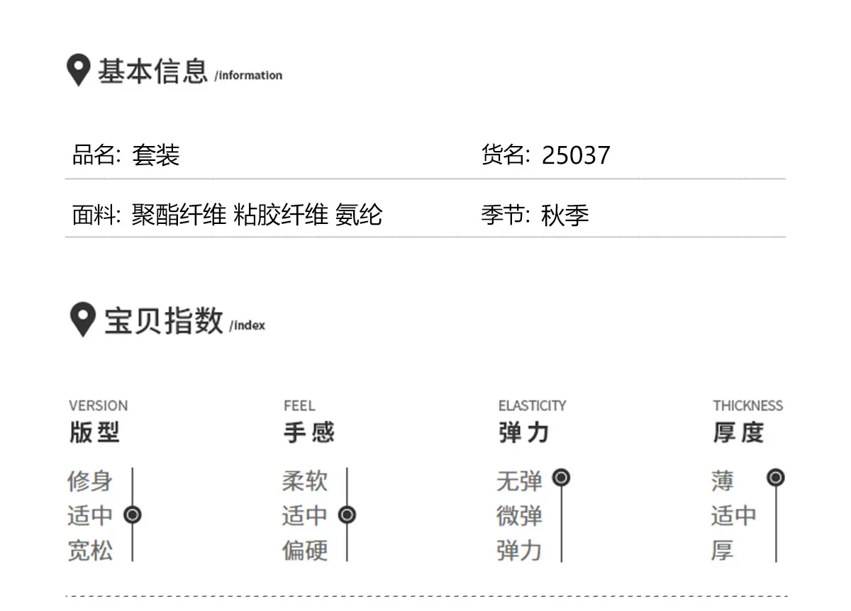Click the location pin beside 宝贝指数
The width and height of the screenshot is (851, 611).
tap(83, 320)
